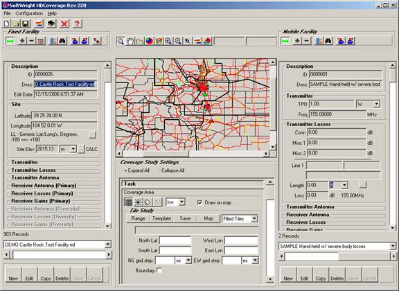This screenshot has width=399, height=291.
Task: Click the red X icon in top toolbar
Action: click(64, 24)
